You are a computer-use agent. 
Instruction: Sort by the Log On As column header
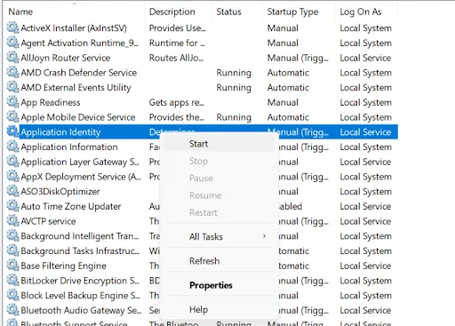click(x=366, y=12)
